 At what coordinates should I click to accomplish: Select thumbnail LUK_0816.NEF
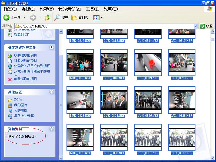point(80,63)
